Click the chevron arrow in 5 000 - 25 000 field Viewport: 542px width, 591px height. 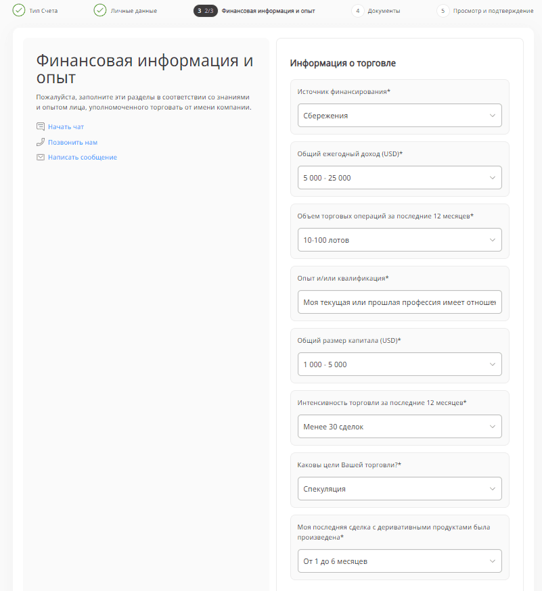492,178
